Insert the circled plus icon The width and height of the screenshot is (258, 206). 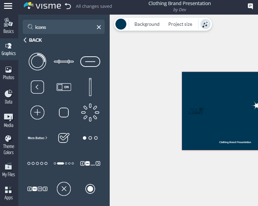click(x=37, y=112)
